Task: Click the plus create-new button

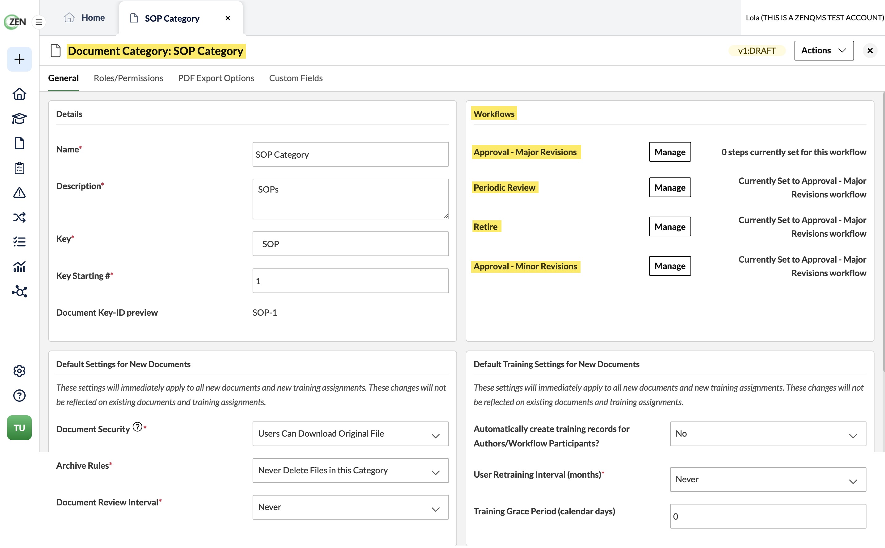Action: point(19,59)
